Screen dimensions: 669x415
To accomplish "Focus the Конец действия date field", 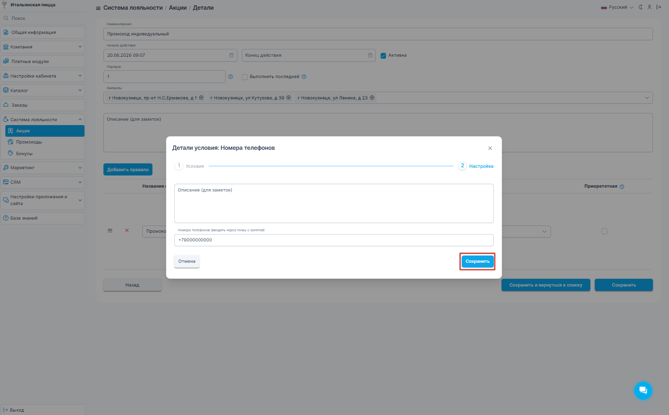I will tap(309, 55).
